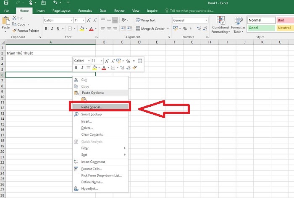Click Center alignment in the ribbon

coord(109,28)
